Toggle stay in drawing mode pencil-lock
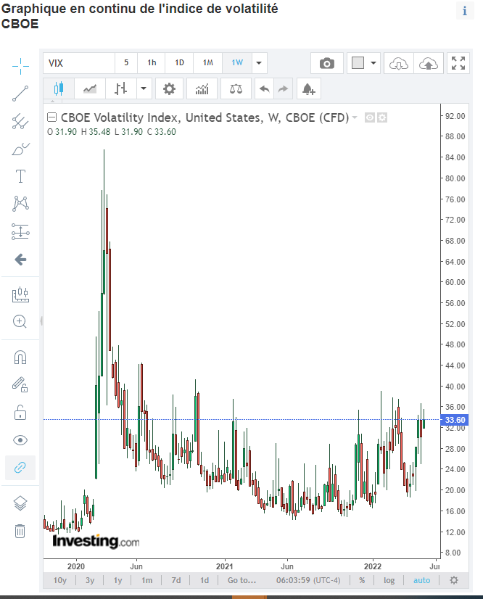 (x=20, y=384)
